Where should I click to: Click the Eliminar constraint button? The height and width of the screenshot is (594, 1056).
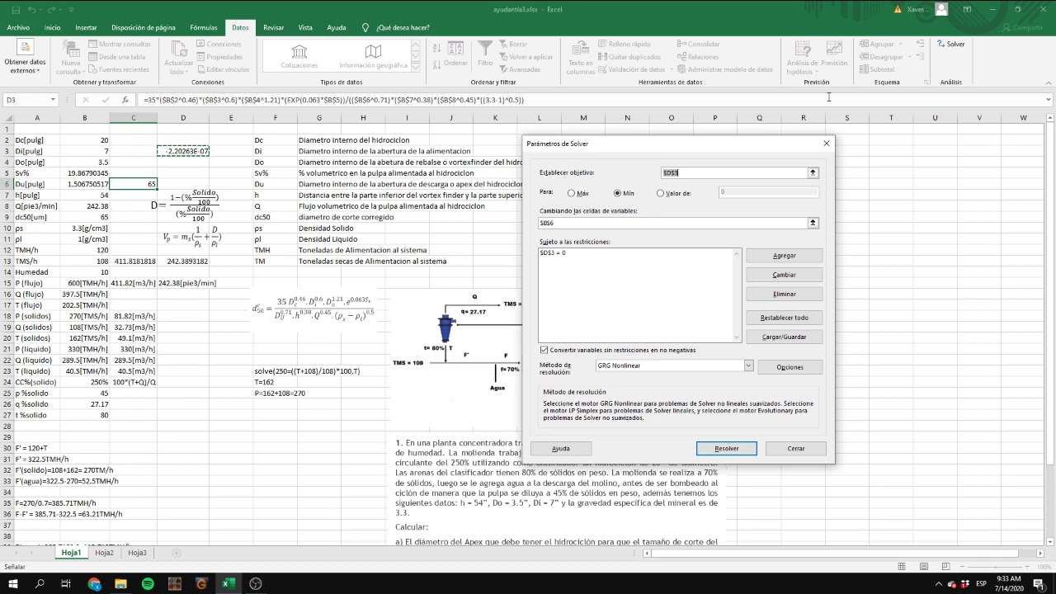click(x=784, y=294)
